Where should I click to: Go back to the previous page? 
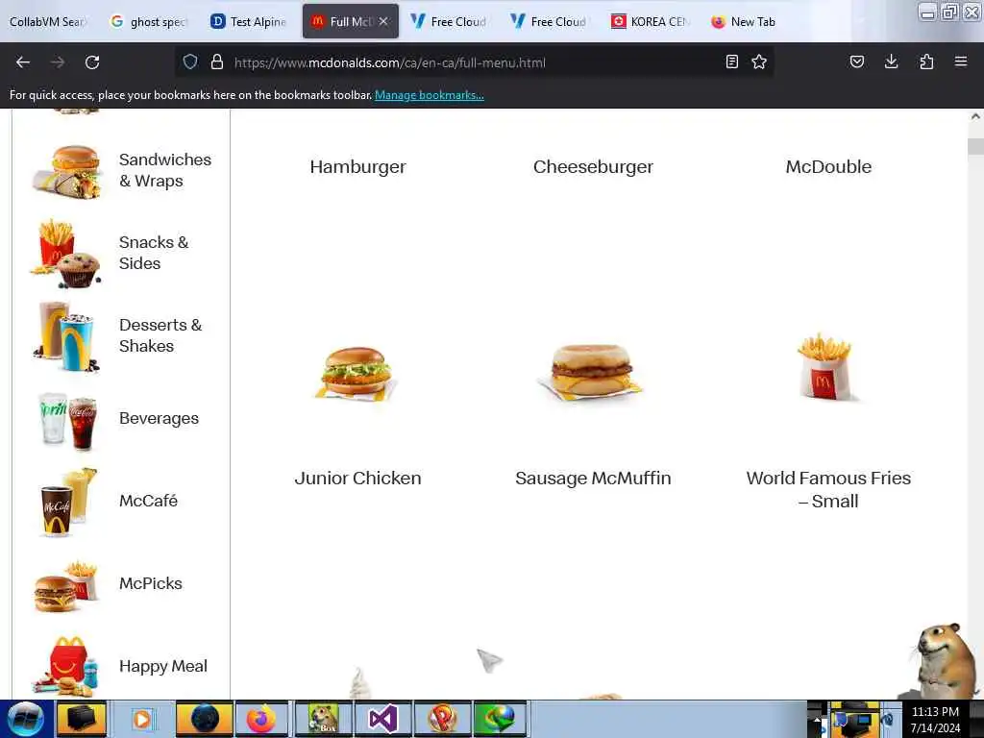click(23, 62)
